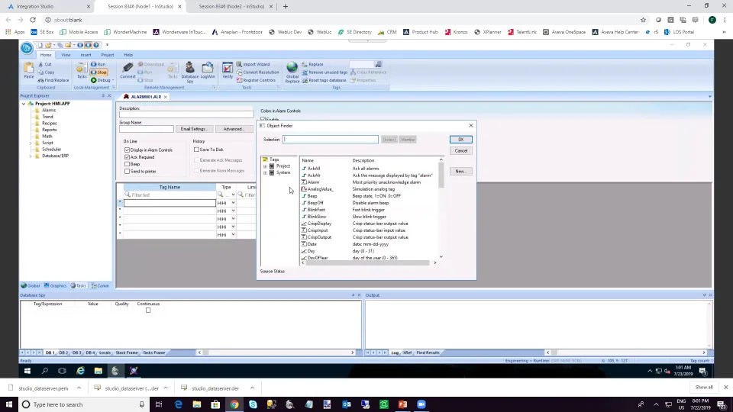Launch Import Wizard from the ribbon
This screenshot has width=733, height=412.
[x=256, y=64]
